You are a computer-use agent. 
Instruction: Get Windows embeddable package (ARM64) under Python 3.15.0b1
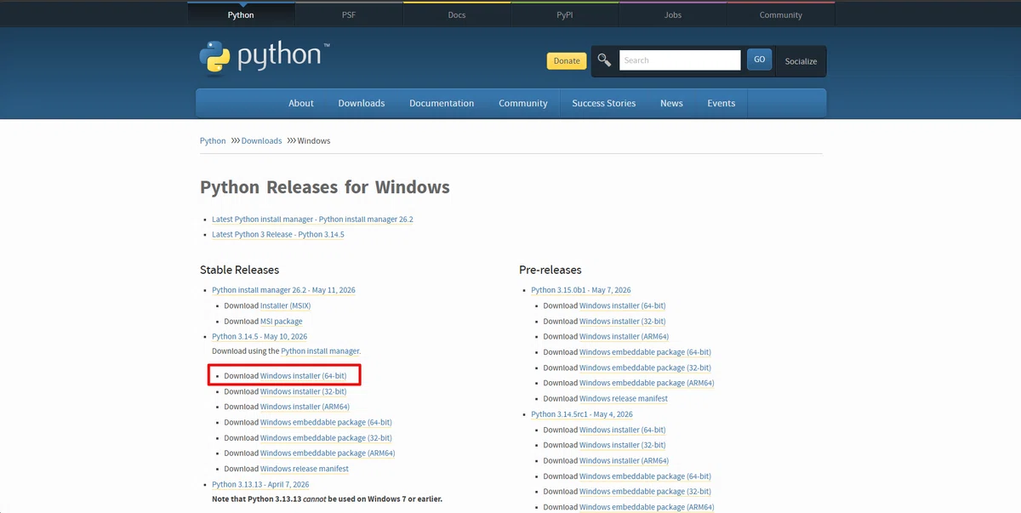point(647,383)
